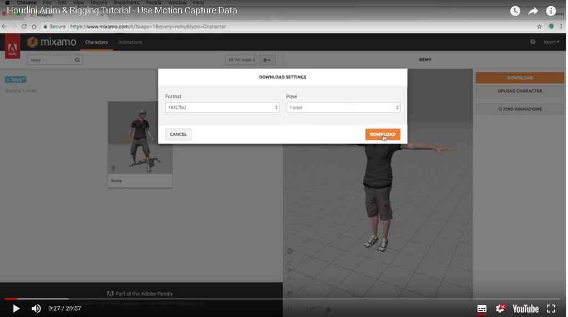568x317 pixels.
Task: Watch on YouTube logo link
Action: [x=525, y=309]
